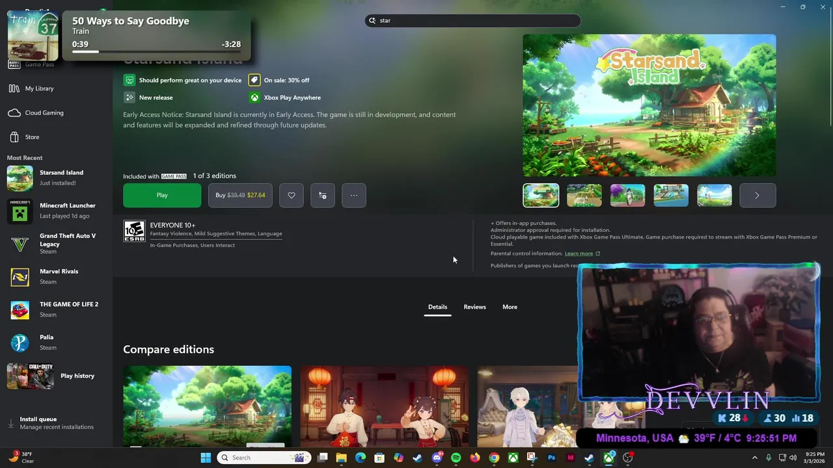Image resolution: width=833 pixels, height=468 pixels.
Task: Open Grand Theft Auto V Legacy entry
Action: 57,244
